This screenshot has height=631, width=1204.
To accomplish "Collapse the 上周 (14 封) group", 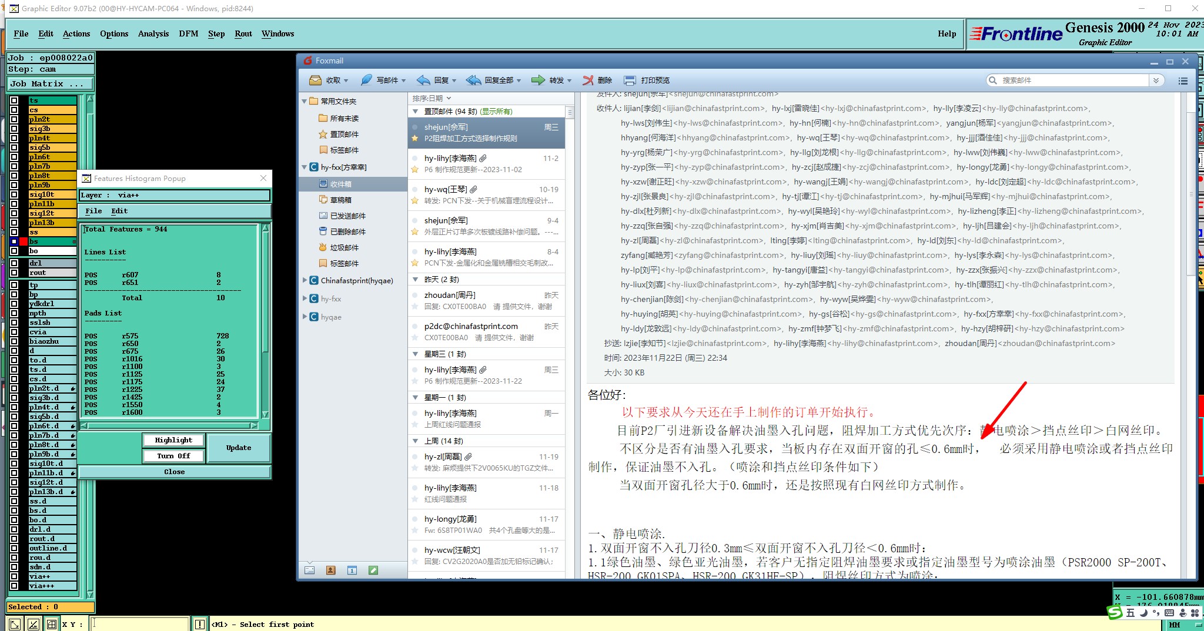I will pos(415,441).
